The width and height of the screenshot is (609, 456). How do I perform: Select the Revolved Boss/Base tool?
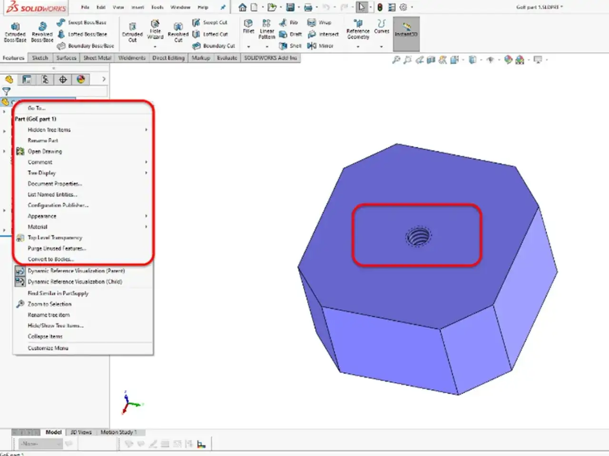pyautogui.click(x=42, y=32)
